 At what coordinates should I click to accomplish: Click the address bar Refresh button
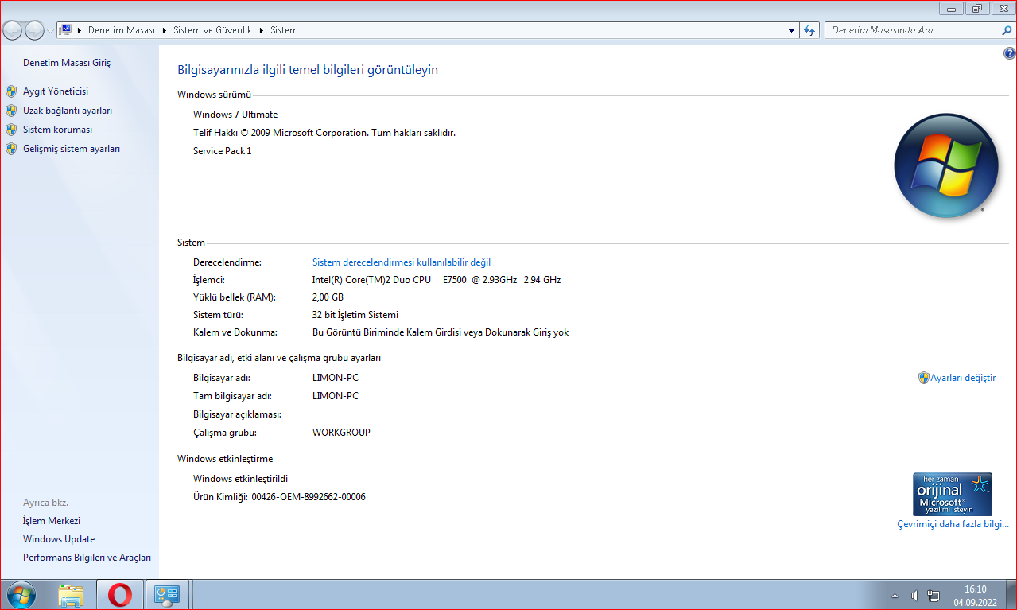click(x=809, y=30)
